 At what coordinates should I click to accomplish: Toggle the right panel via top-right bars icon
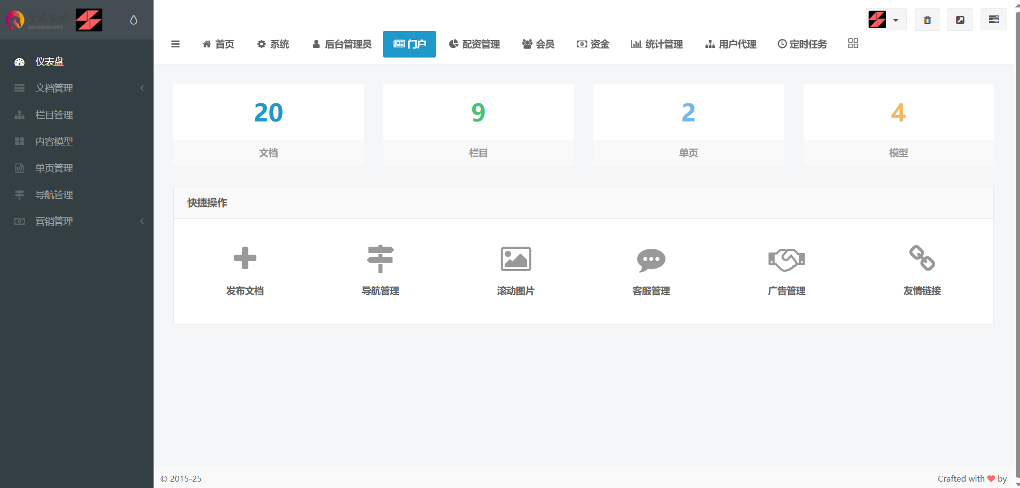click(993, 20)
